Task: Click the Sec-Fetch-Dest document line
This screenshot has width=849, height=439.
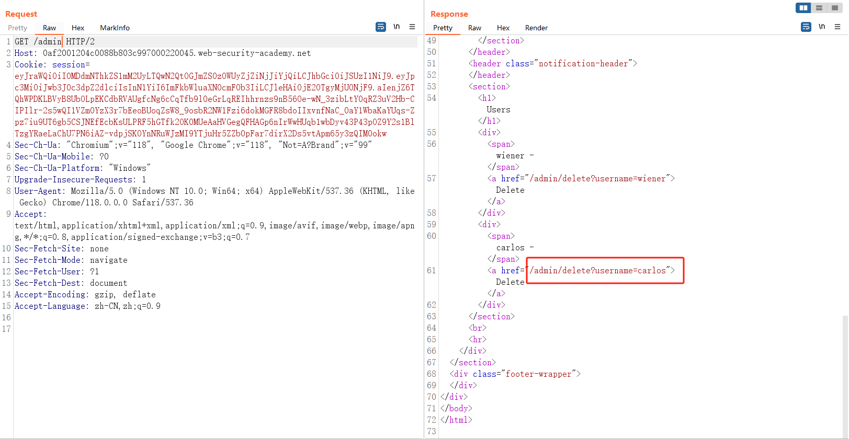Action: pos(71,283)
